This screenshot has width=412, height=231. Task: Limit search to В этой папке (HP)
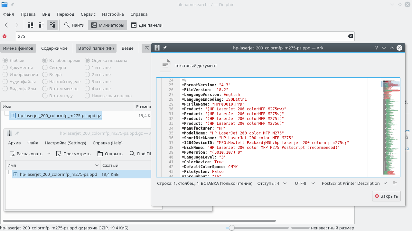click(x=96, y=48)
